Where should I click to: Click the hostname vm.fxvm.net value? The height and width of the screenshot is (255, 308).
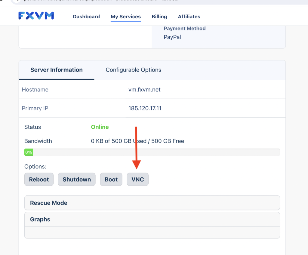[144, 90]
